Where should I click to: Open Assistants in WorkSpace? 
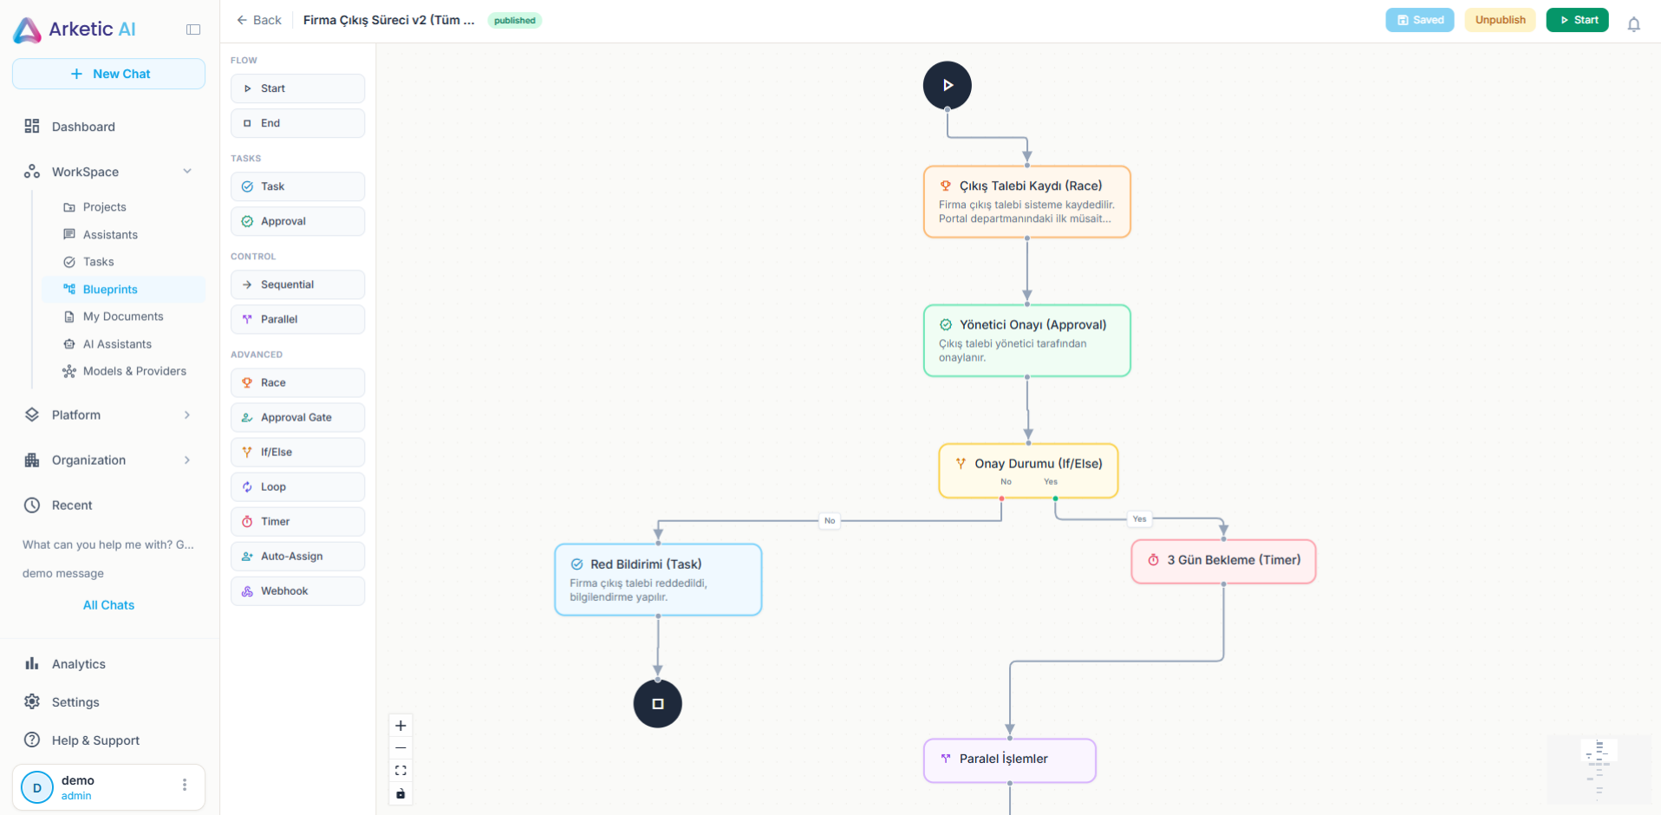click(124, 235)
